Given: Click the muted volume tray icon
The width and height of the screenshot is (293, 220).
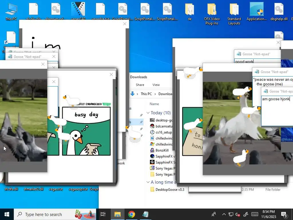Looking at the screenshot, I should (x=238, y=214).
